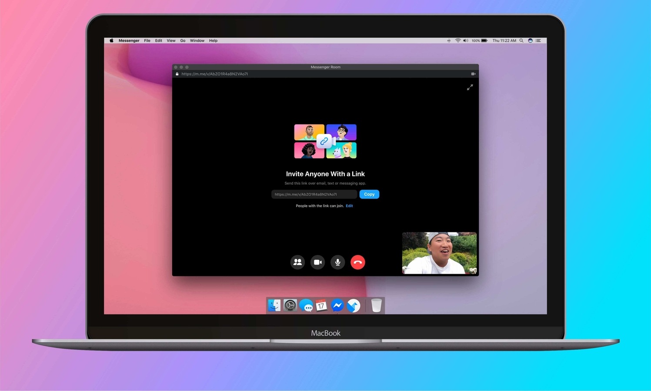Click the 'Invite Anyone With a Link' heading
This screenshot has height=391, width=651.
[x=325, y=174]
